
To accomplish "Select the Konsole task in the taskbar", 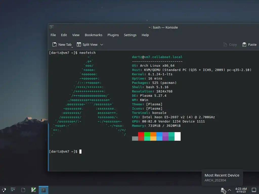I will [44, 190].
